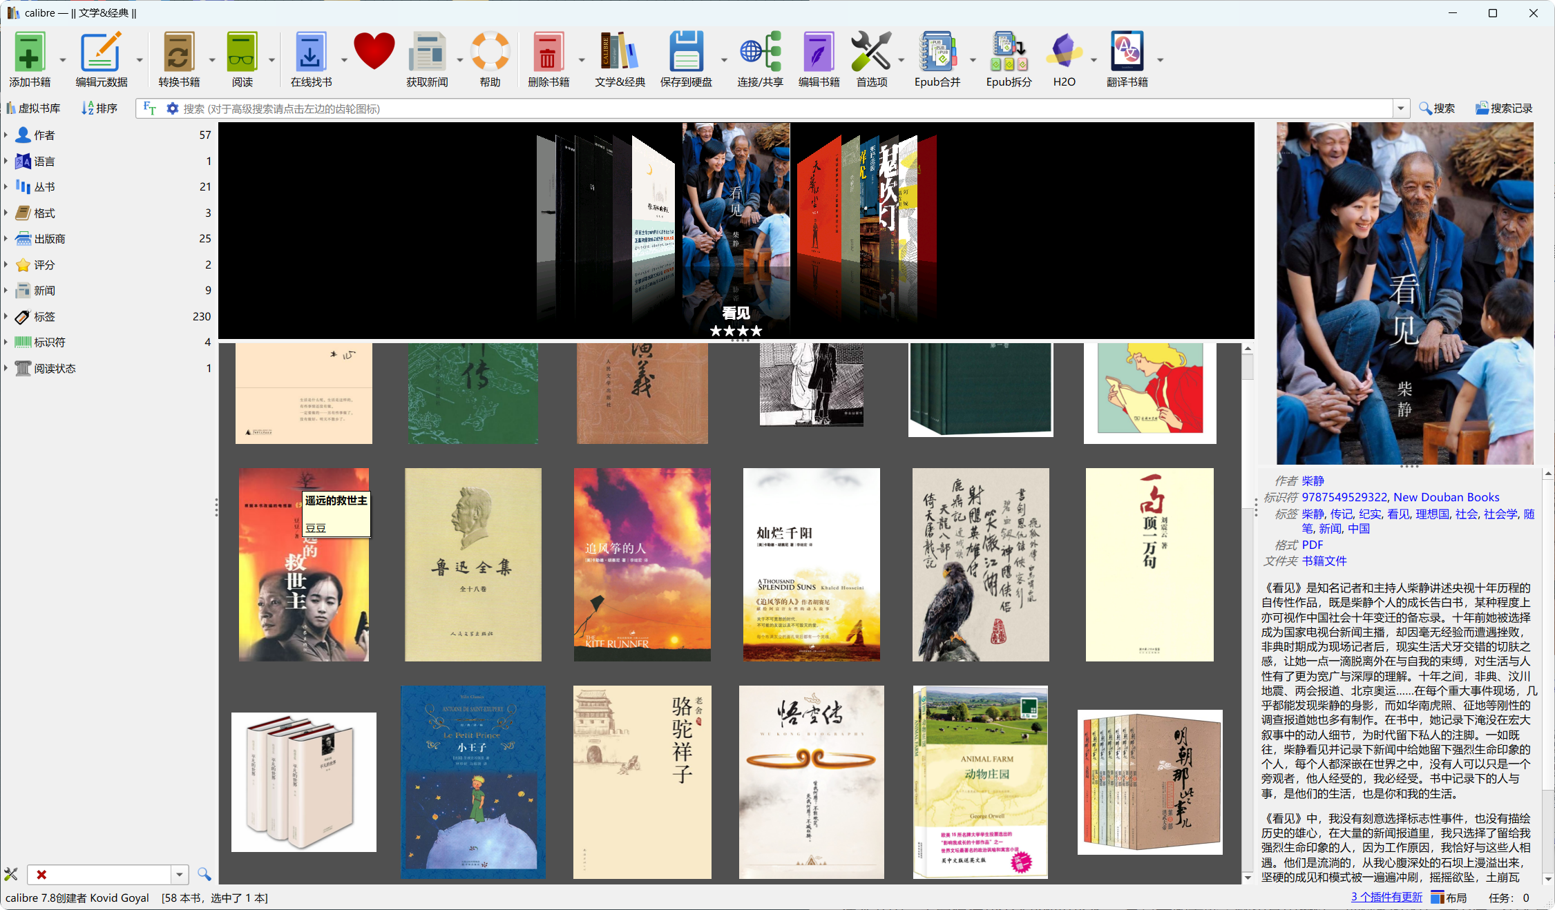Expand the 出版商 category

click(6, 238)
